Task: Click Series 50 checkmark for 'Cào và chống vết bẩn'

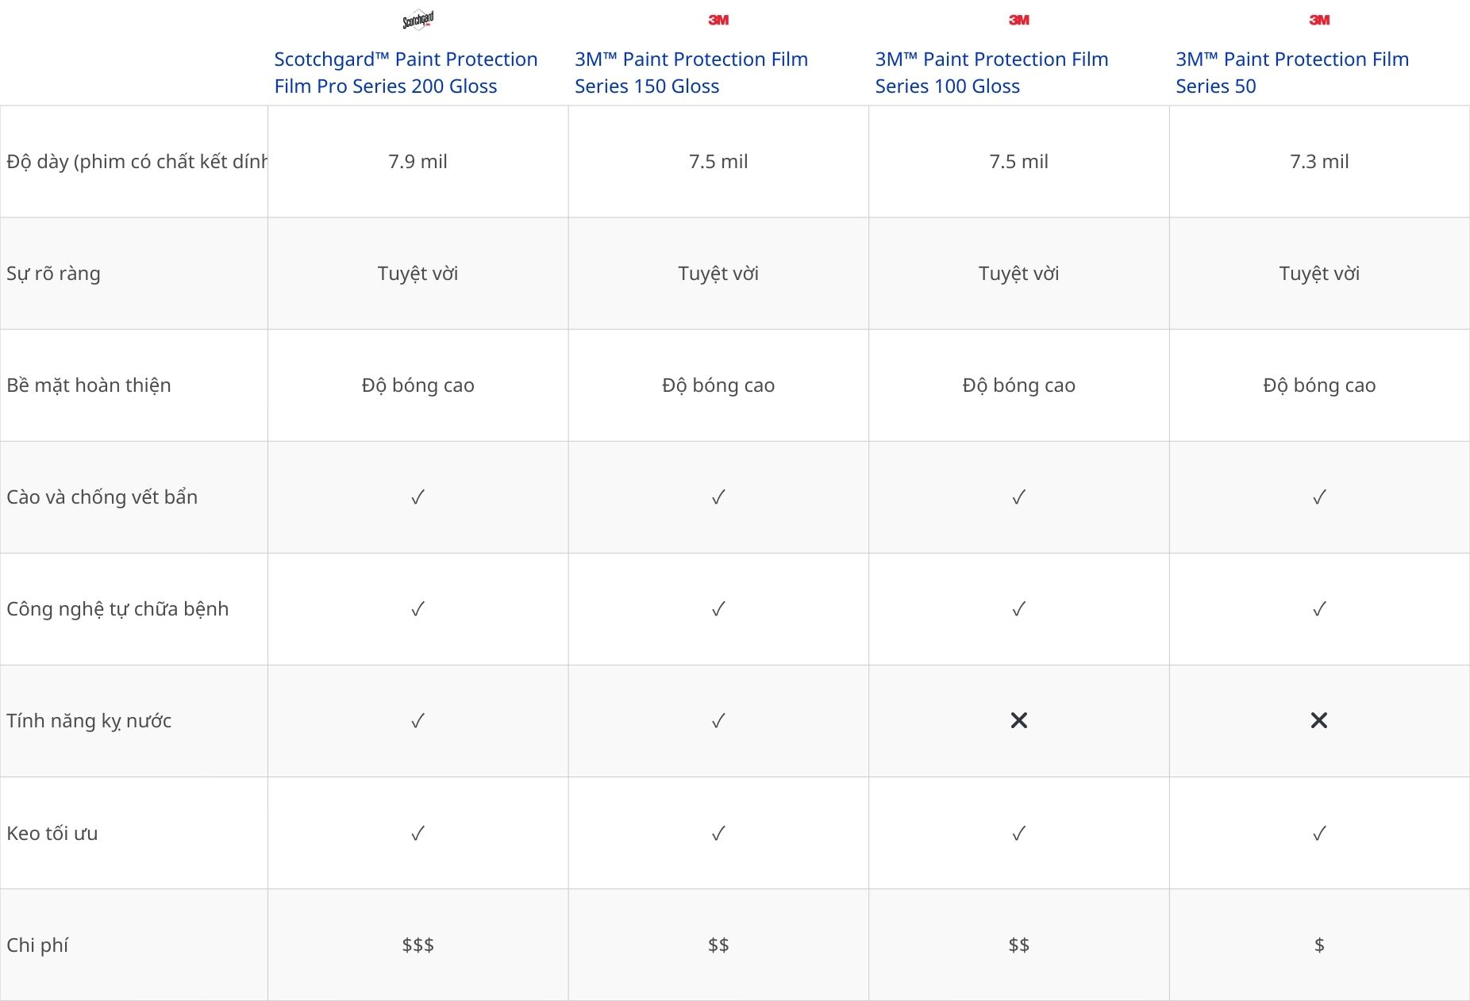Action: pyautogui.click(x=1319, y=497)
